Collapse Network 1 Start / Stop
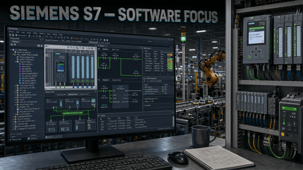Viewport: 303px width, 170px height. coord(99,49)
